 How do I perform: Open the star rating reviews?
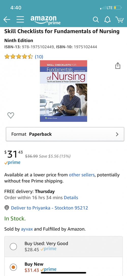(x=19, y=57)
